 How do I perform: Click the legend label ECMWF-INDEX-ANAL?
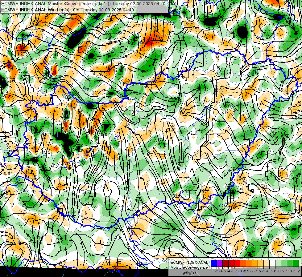point(189,263)
